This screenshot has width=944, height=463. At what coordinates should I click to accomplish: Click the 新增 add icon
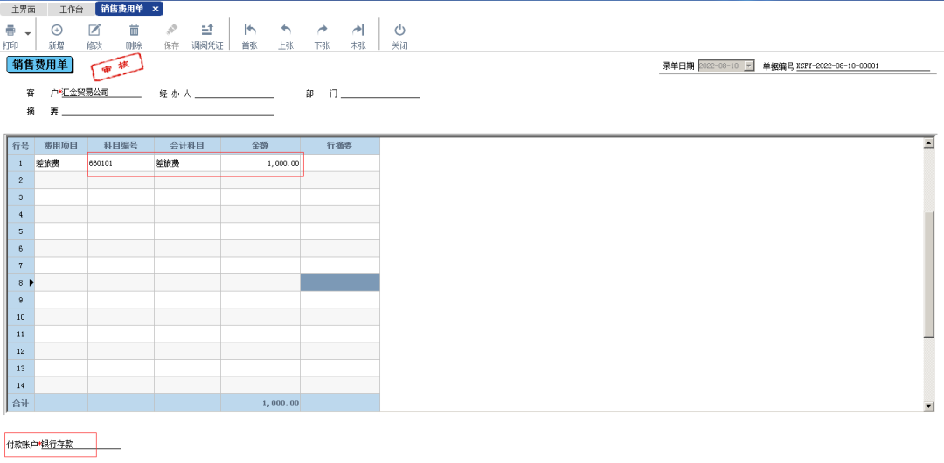click(x=57, y=31)
